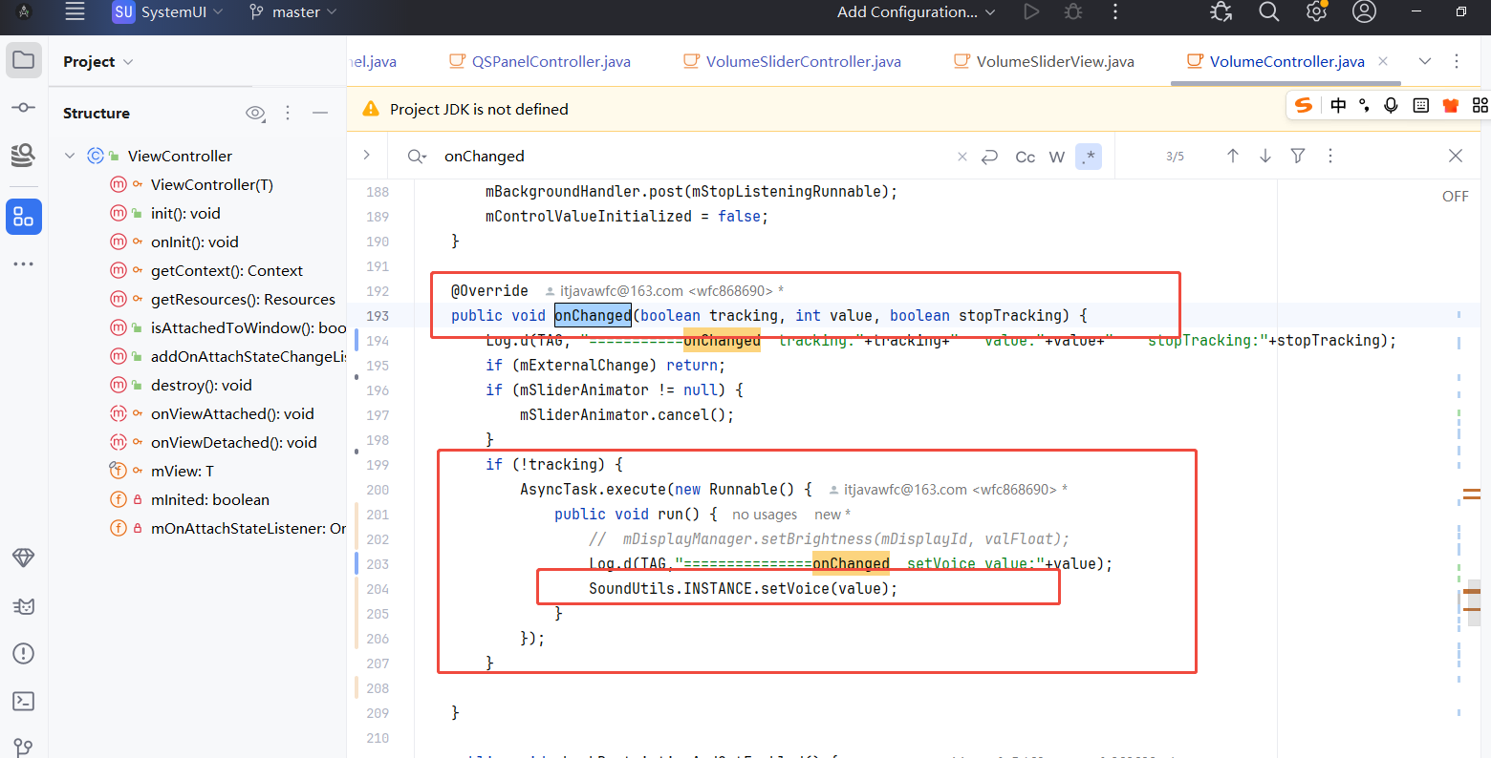The image size is (1491, 758).
Task: Go to next search occurrence
Action: (1265, 156)
